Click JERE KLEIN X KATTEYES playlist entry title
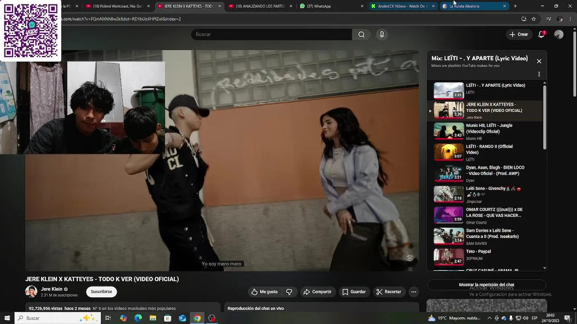 coord(494,108)
